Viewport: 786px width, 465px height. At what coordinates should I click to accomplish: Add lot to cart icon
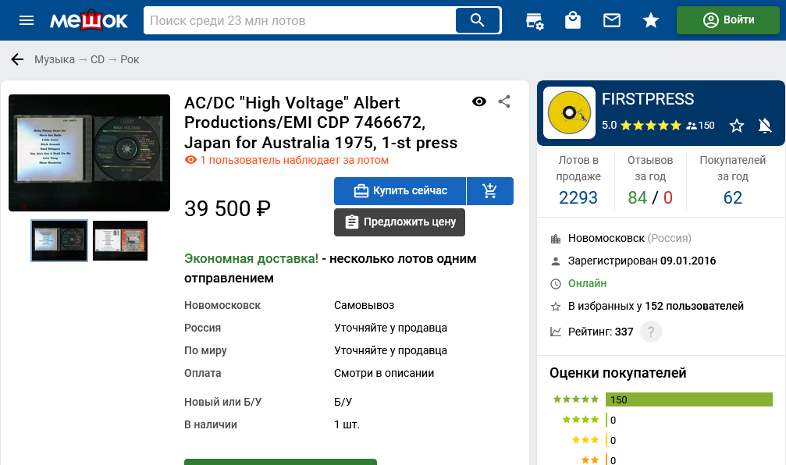489,191
